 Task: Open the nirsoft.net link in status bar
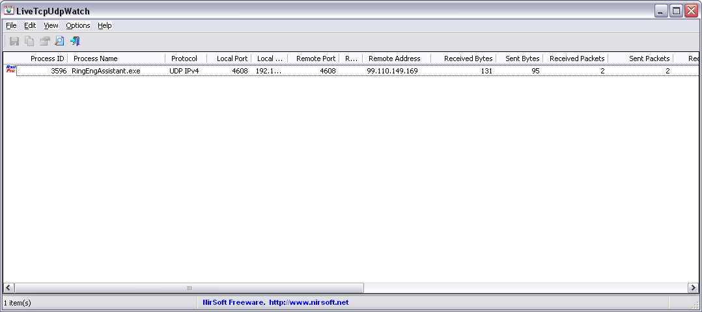coord(309,302)
